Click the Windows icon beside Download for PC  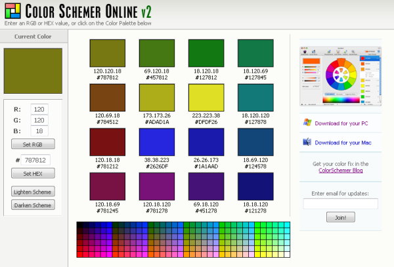[x=307, y=123]
